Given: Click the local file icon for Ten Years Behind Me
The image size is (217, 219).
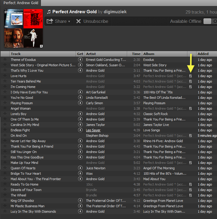Looking at the screenshot, I should 190,81.
